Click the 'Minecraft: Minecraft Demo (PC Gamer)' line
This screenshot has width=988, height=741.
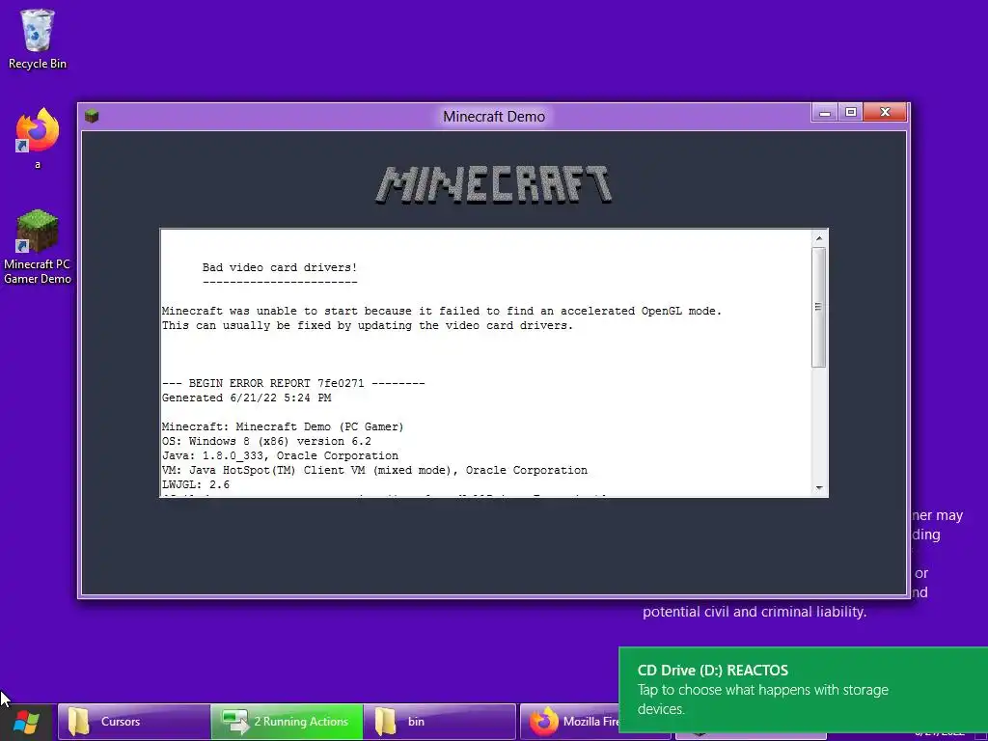click(x=283, y=426)
